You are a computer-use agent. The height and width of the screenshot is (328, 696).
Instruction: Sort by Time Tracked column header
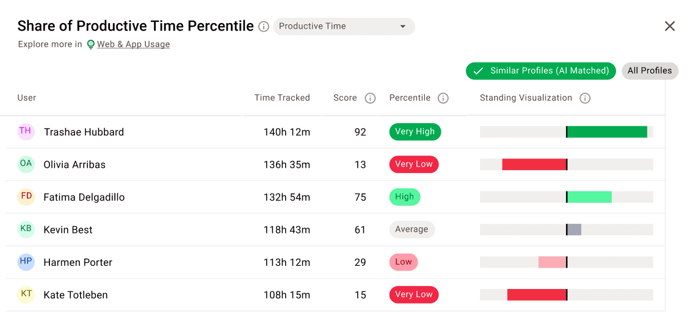(x=282, y=98)
